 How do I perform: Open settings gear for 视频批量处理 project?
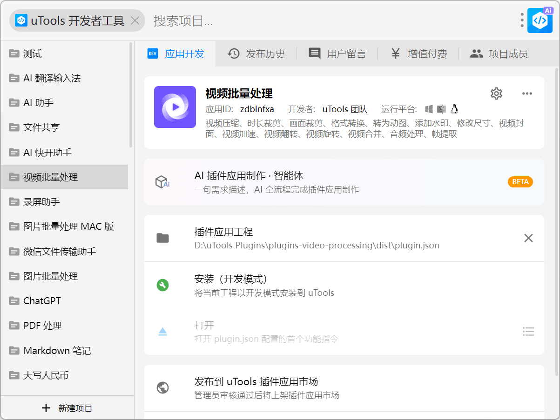tap(496, 93)
